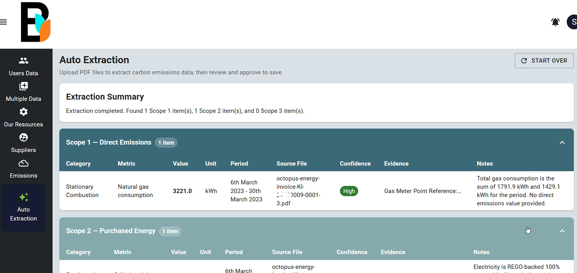Collapse the Scope 1 Direct Emissions section
The width and height of the screenshot is (577, 273).
[562, 143]
